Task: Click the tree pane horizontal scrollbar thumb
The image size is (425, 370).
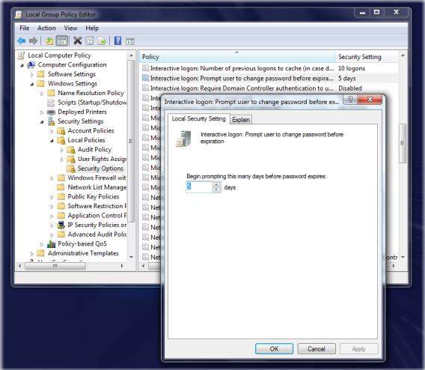Action: tap(55, 266)
